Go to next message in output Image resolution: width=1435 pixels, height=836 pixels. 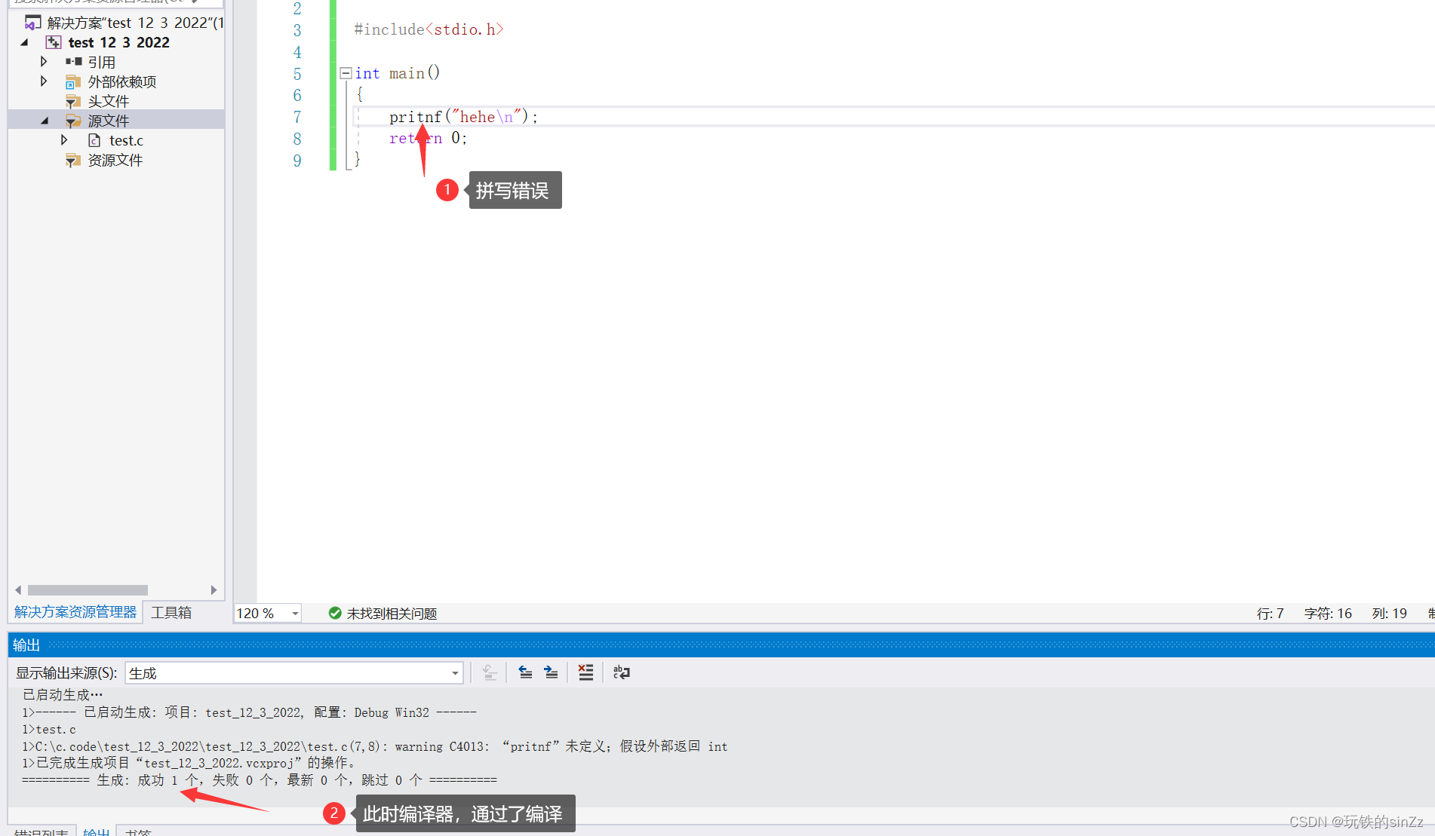click(x=552, y=672)
